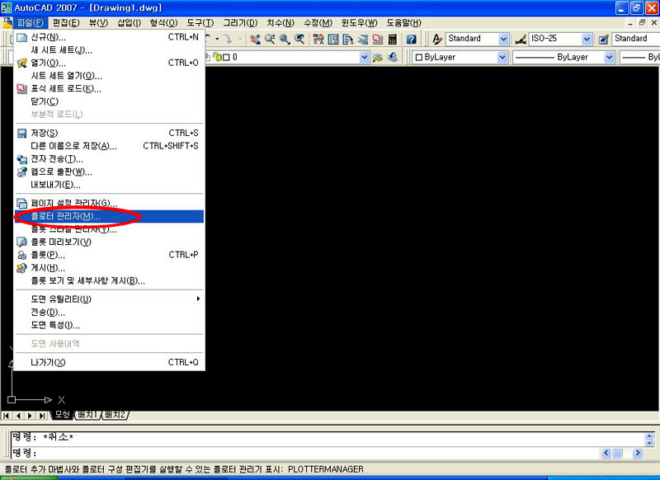
Task: Click the Redo arrow icon
Action: (x=228, y=39)
